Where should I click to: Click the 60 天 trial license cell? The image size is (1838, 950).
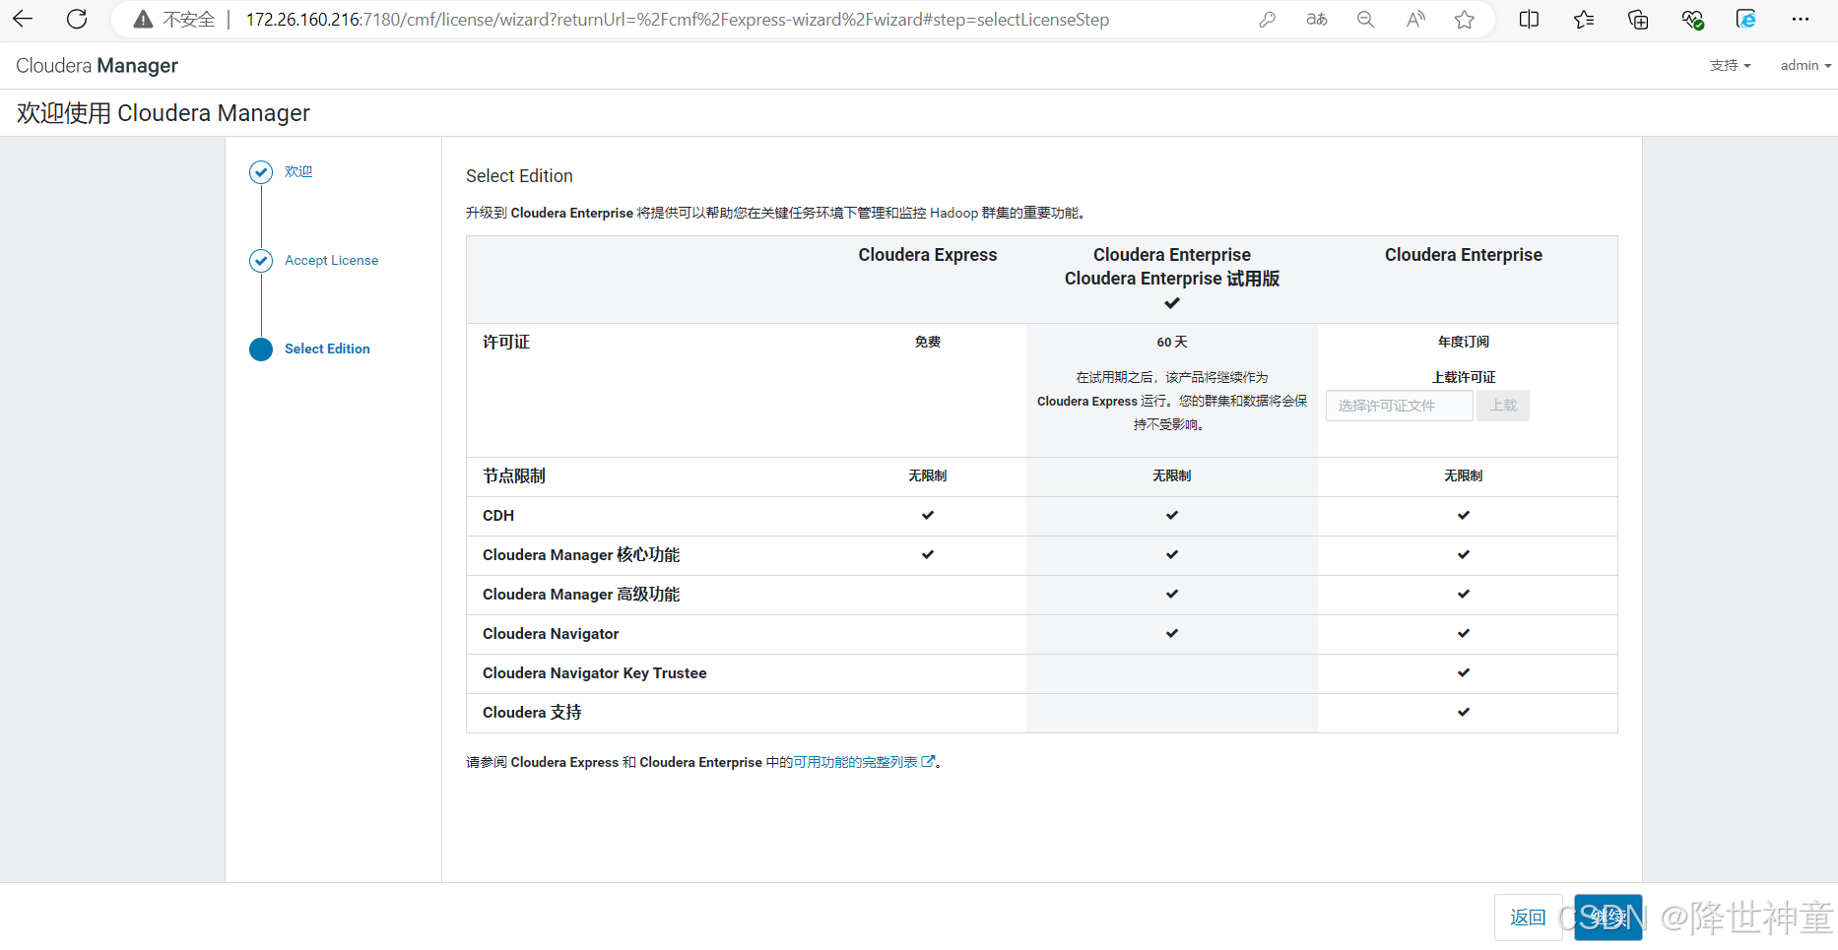pos(1172,342)
